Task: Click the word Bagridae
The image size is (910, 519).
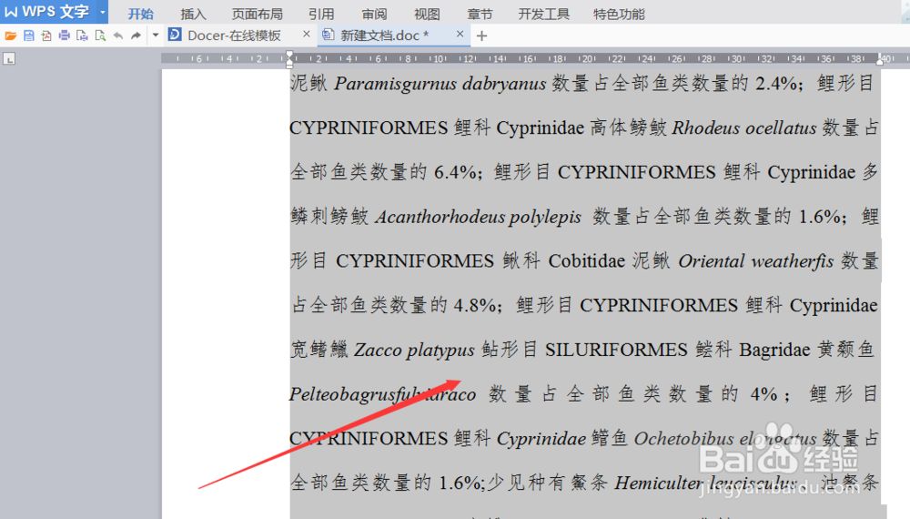Action: point(774,350)
